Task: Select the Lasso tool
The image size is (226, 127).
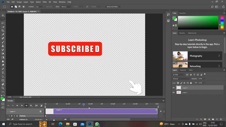Action: [x=3, y=23]
